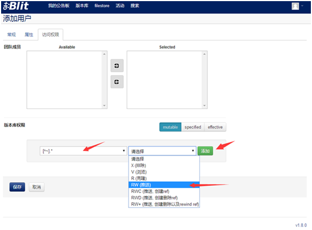The image size is (312, 230).
Task: Choose X (排除) permission option
Action: point(164,166)
